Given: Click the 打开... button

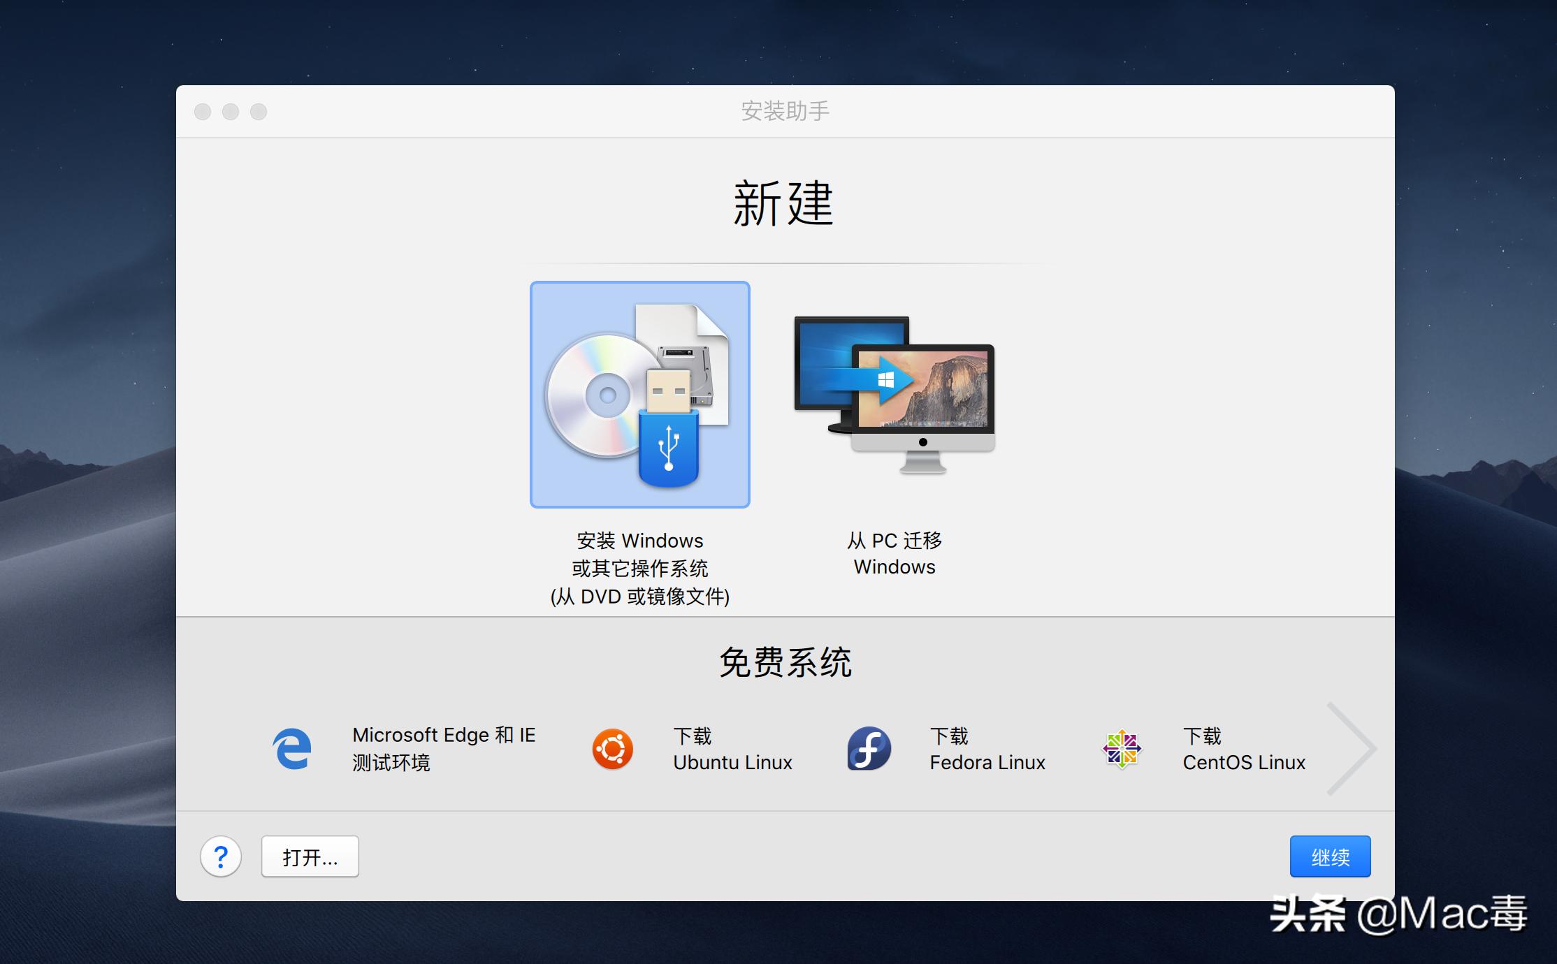Looking at the screenshot, I should pos(309,856).
